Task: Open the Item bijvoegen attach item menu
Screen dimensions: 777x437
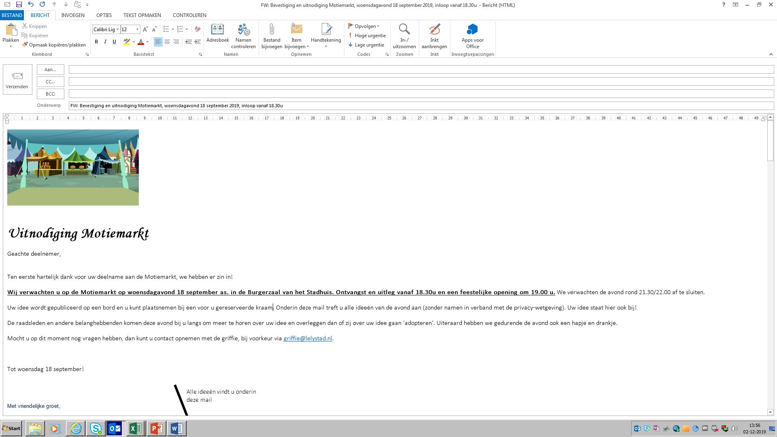Action: point(297,36)
